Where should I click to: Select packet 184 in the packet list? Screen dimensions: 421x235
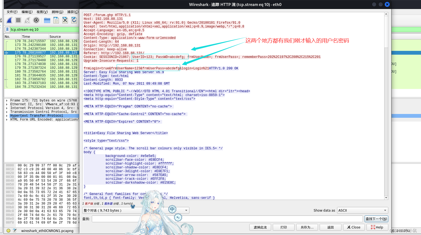[x=41, y=87]
